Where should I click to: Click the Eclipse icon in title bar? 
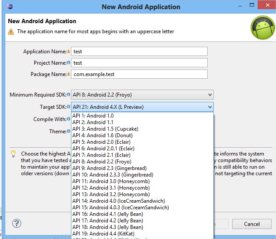point(10,7)
